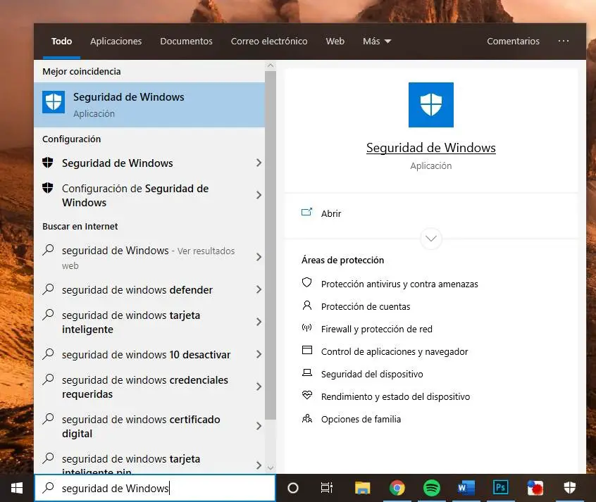Switch to the Aplicaciones tab
The width and height of the screenshot is (596, 502).
[x=116, y=41]
